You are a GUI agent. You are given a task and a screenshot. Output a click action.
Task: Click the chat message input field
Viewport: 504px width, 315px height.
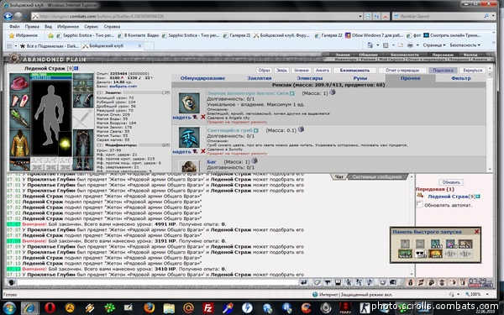(158, 282)
